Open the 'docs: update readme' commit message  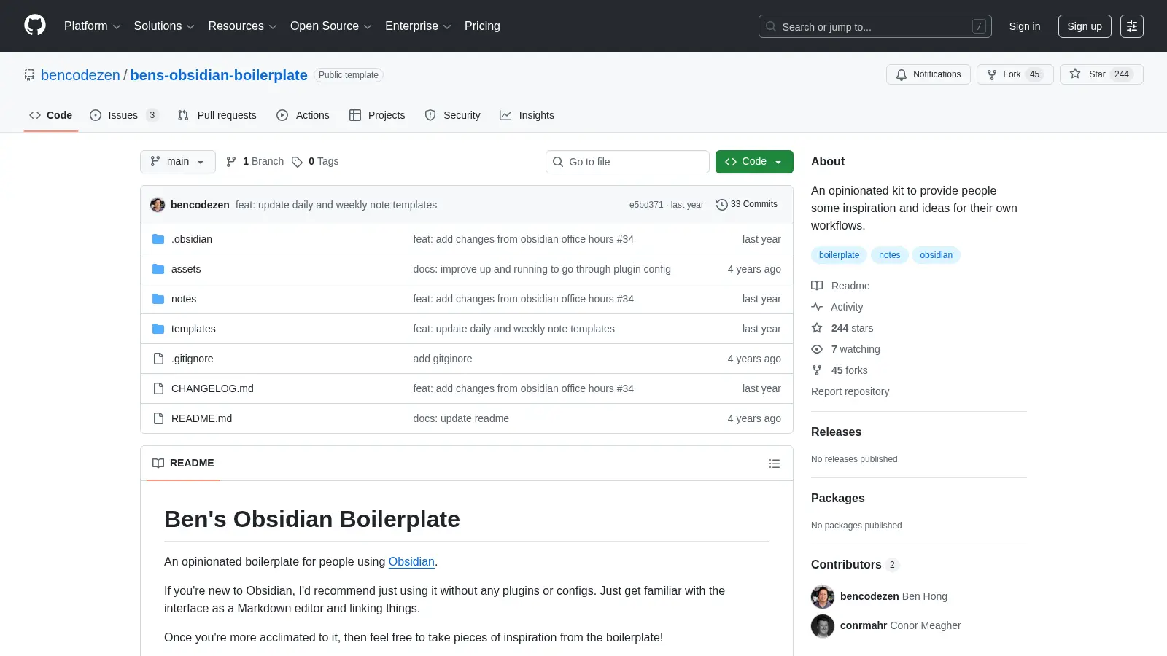[461, 418]
